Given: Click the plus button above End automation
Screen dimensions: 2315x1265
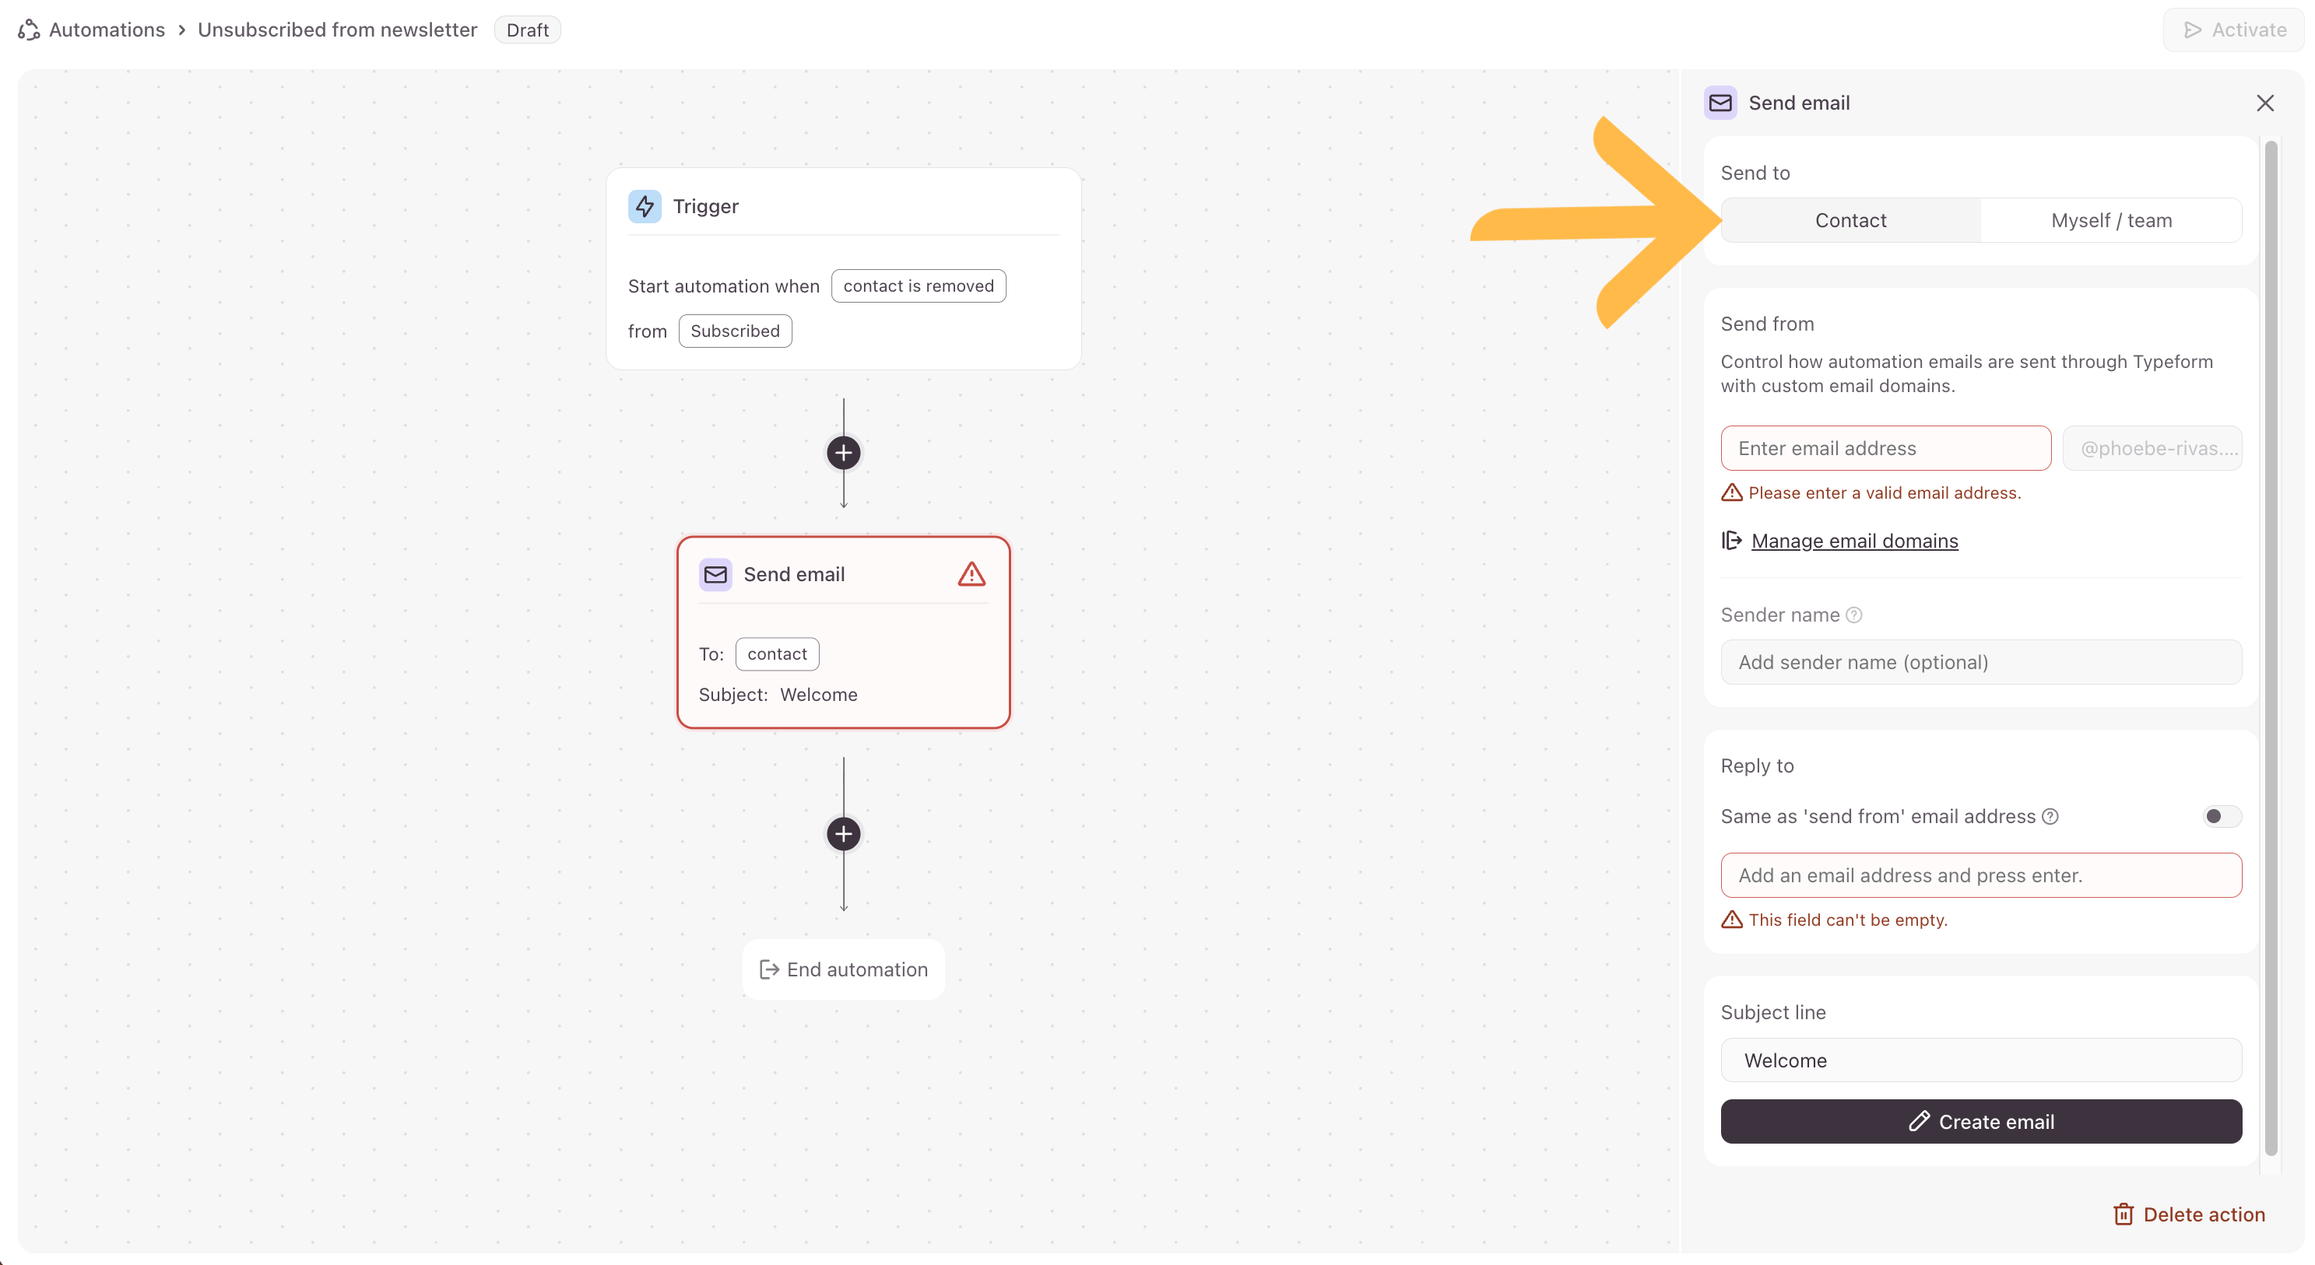Looking at the screenshot, I should (x=843, y=834).
